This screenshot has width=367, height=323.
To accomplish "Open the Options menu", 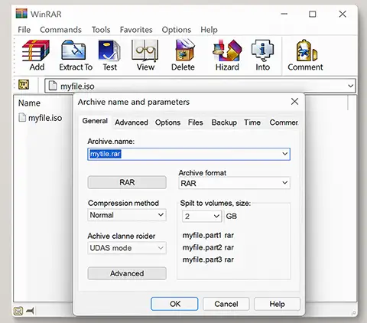I will pyautogui.click(x=177, y=30).
